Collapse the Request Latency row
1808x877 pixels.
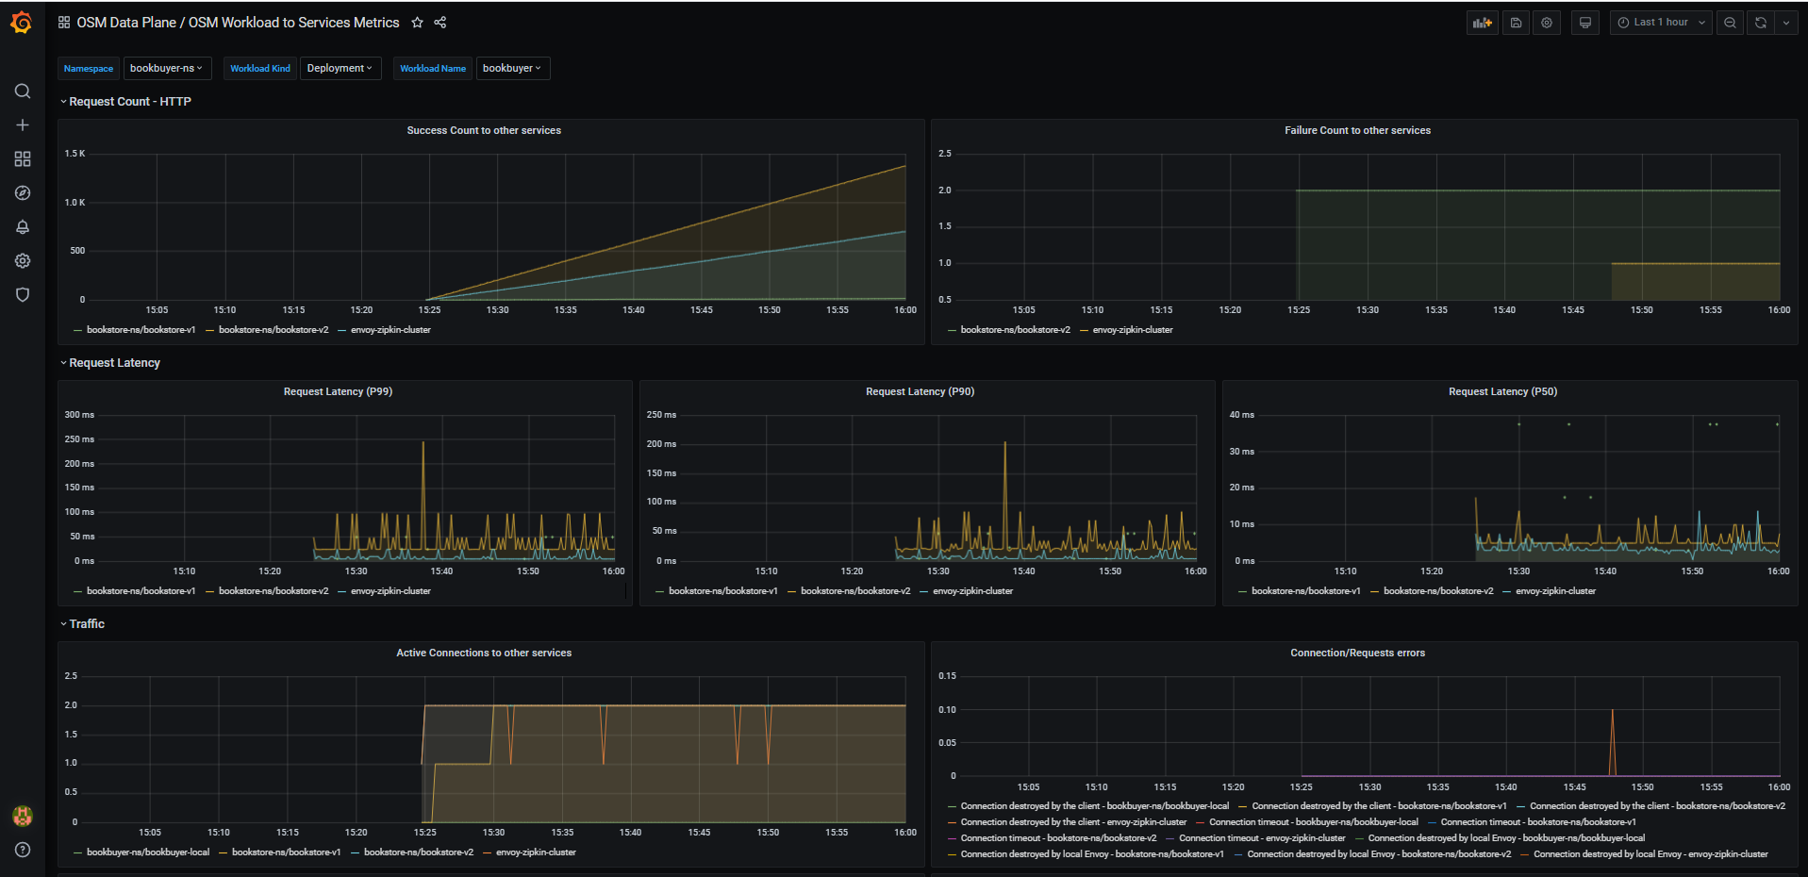tap(114, 363)
